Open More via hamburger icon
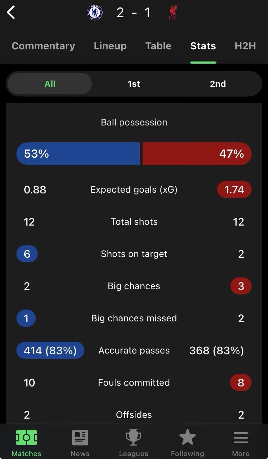The image size is (268, 459). tap(241, 438)
